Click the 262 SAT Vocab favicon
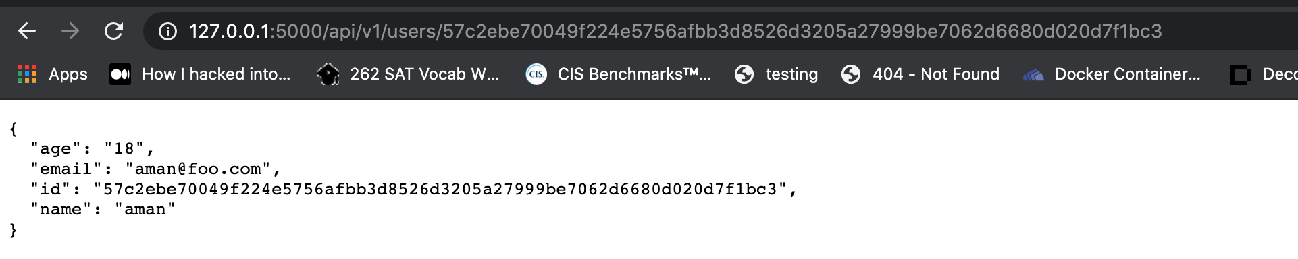The height and width of the screenshot is (259, 1298). click(328, 74)
